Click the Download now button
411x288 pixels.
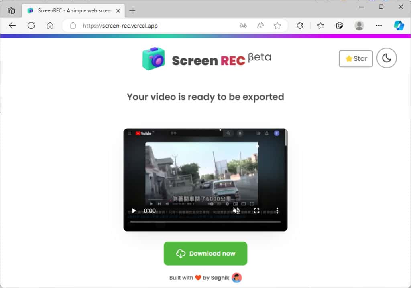205,253
